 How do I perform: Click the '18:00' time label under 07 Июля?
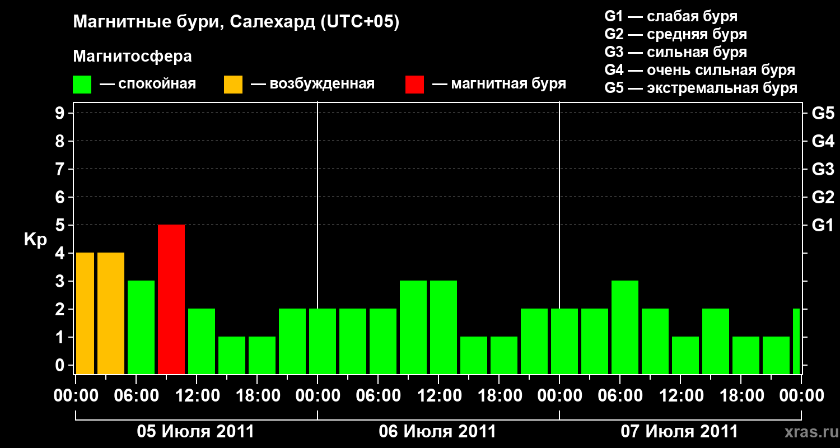(x=741, y=396)
